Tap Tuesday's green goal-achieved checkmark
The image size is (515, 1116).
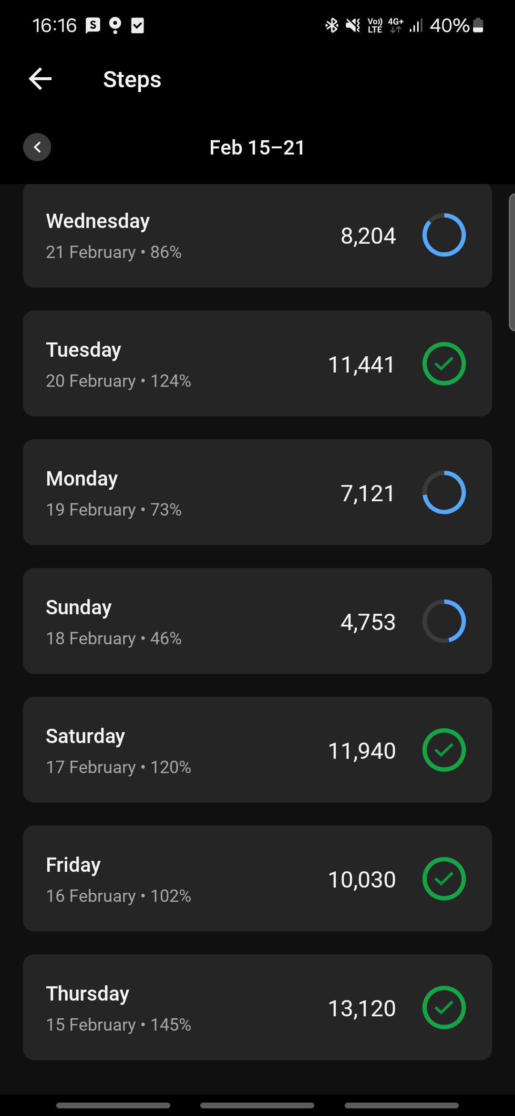coord(443,364)
